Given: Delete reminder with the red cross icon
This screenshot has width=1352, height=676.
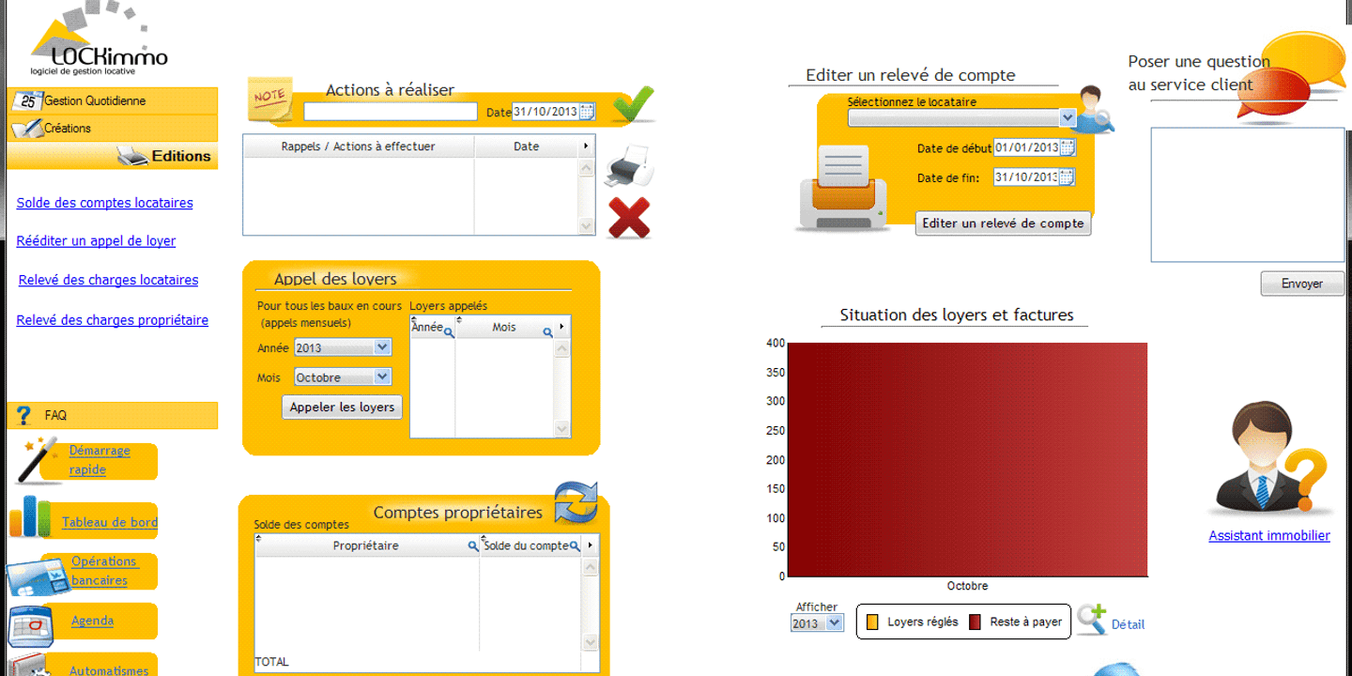Looking at the screenshot, I should (x=629, y=218).
